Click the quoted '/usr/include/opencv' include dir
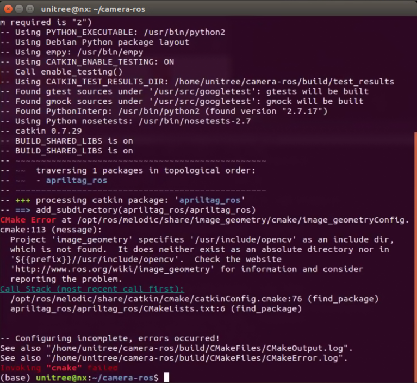The width and height of the screenshot is (417, 383). click(x=243, y=239)
